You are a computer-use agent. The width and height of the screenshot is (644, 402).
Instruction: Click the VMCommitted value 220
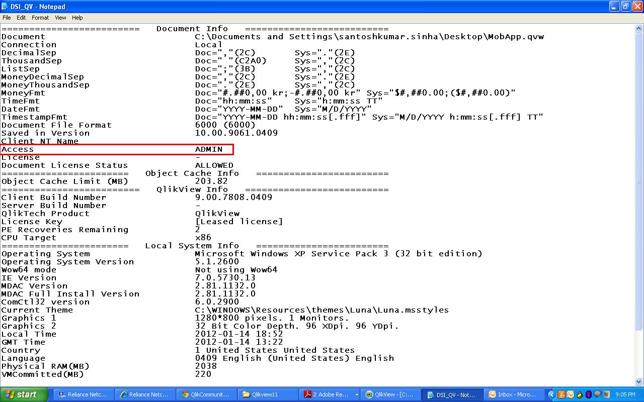[x=203, y=374]
